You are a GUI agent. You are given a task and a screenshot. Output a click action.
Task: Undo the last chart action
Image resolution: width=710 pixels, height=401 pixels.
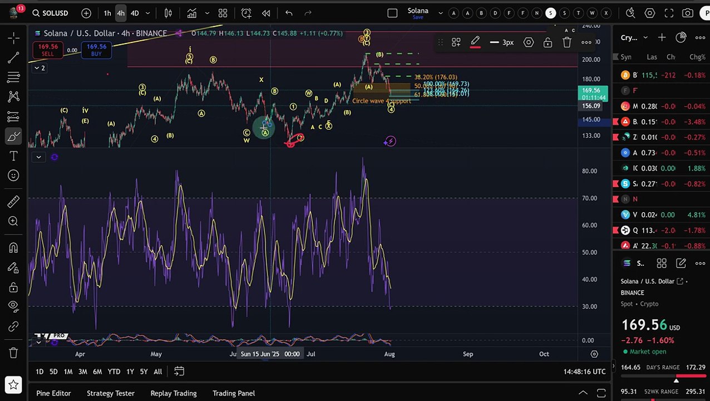click(289, 13)
